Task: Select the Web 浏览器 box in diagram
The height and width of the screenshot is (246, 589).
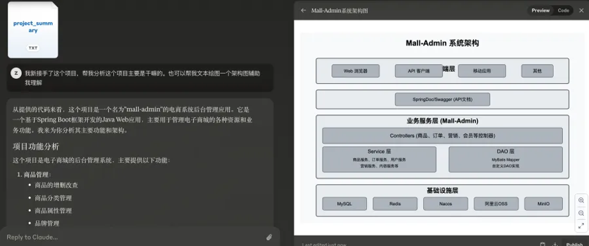Action: click(x=355, y=70)
